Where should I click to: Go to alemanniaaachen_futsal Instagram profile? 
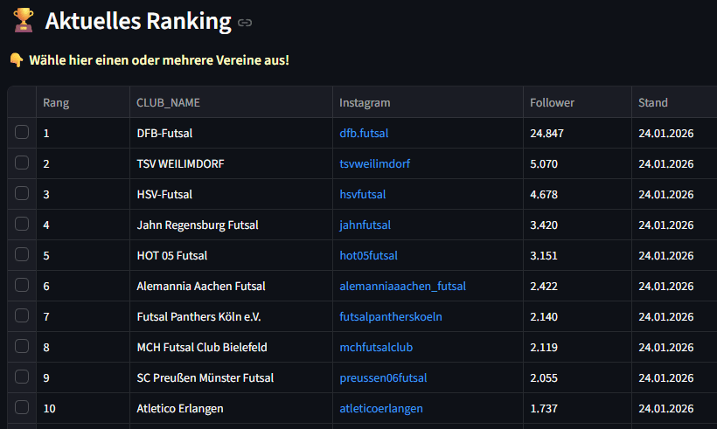click(x=402, y=287)
